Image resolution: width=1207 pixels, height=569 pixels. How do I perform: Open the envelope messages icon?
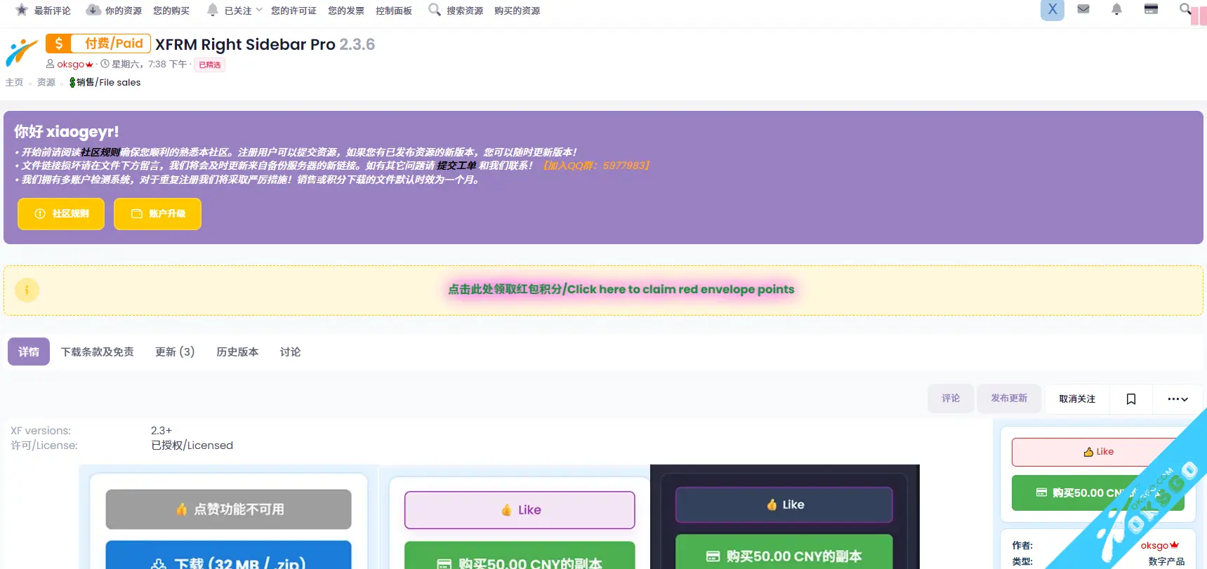pos(1083,10)
